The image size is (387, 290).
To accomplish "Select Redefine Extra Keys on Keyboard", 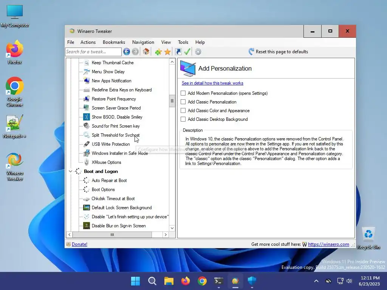I will [x=122, y=90].
